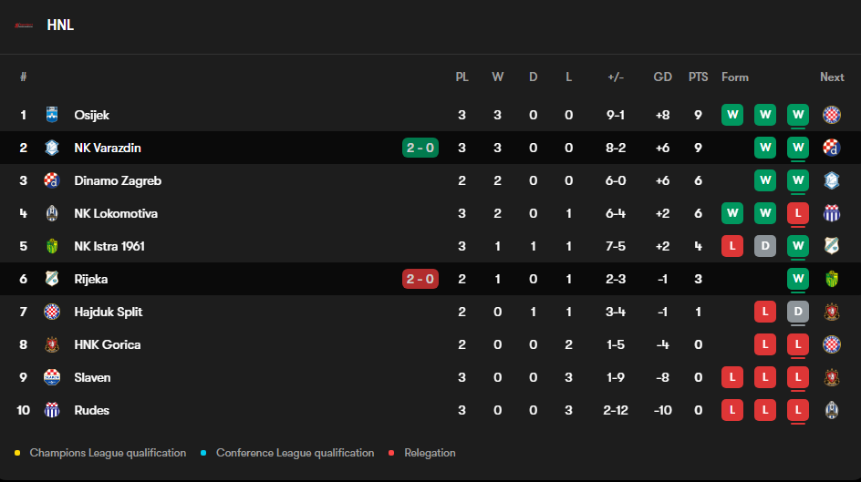
Task: Open NK Lokomotiva's latest loss form badge
Action: [798, 213]
